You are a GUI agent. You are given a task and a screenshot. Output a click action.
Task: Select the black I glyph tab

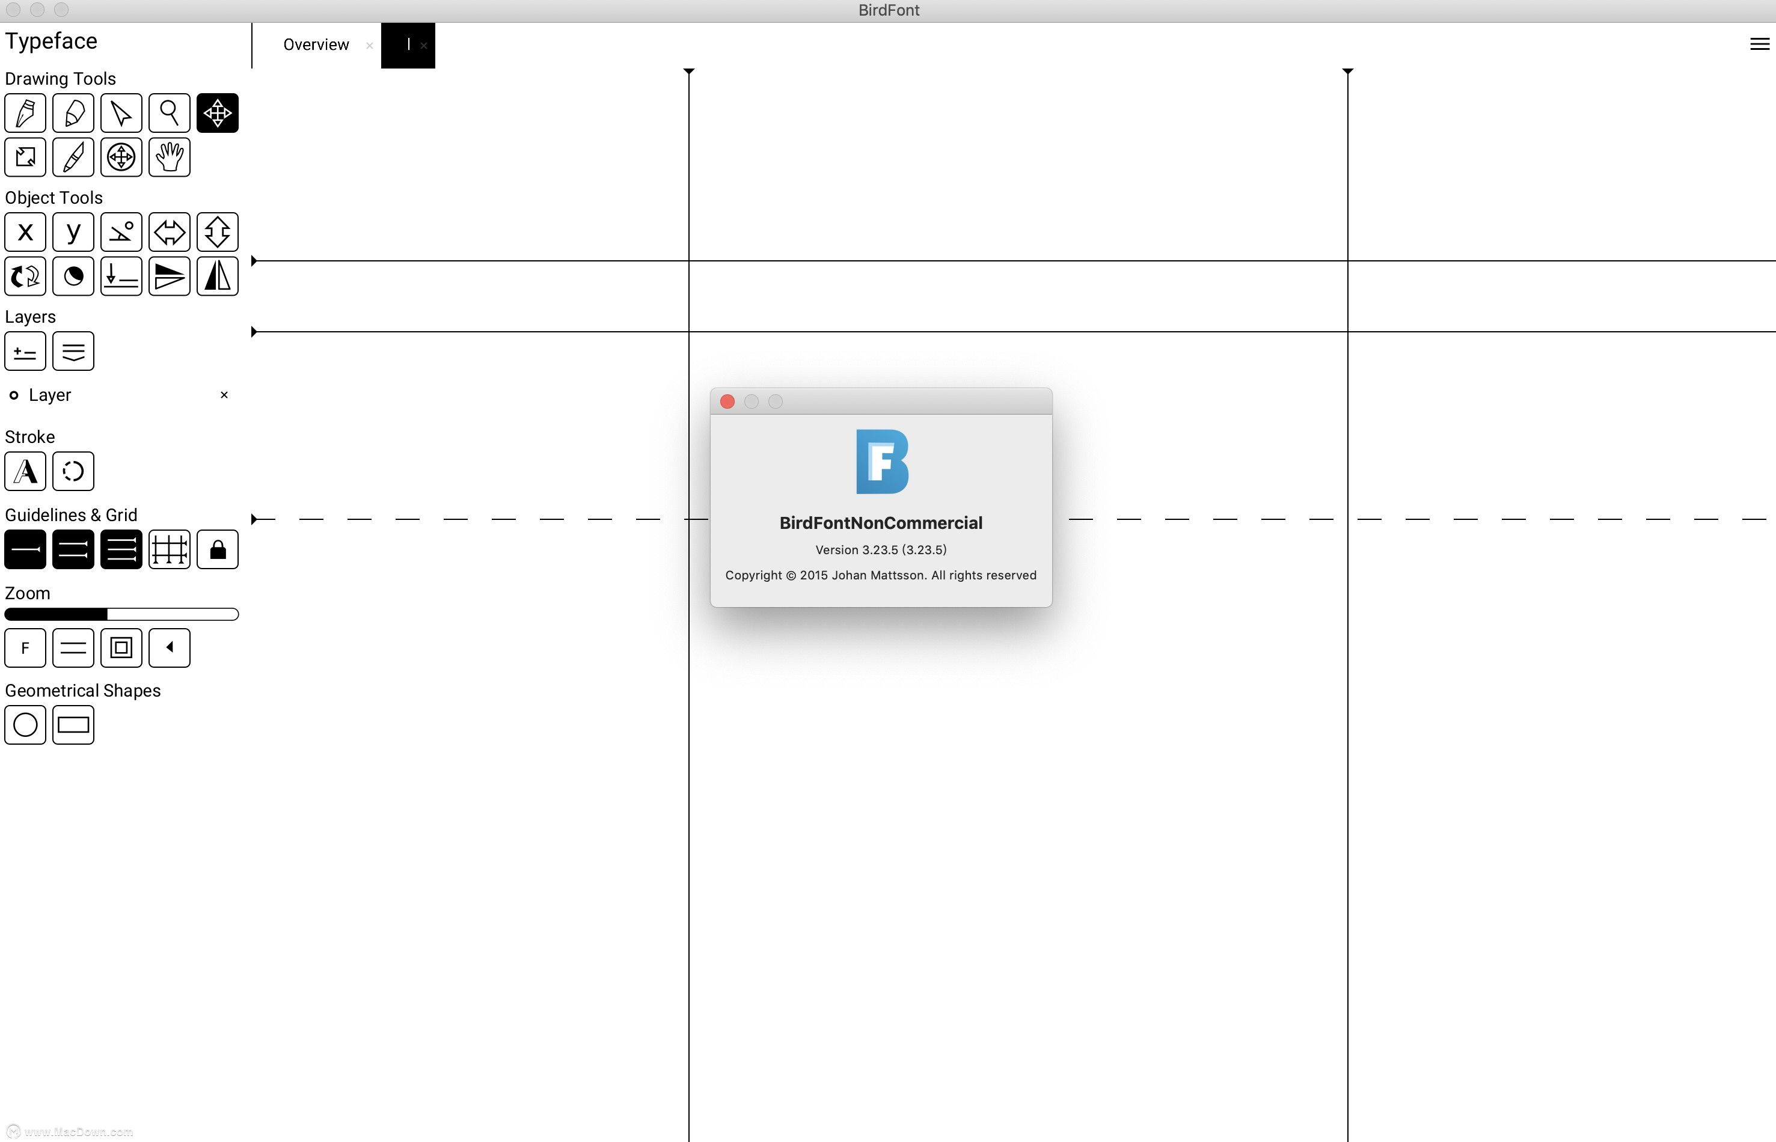[x=408, y=45]
